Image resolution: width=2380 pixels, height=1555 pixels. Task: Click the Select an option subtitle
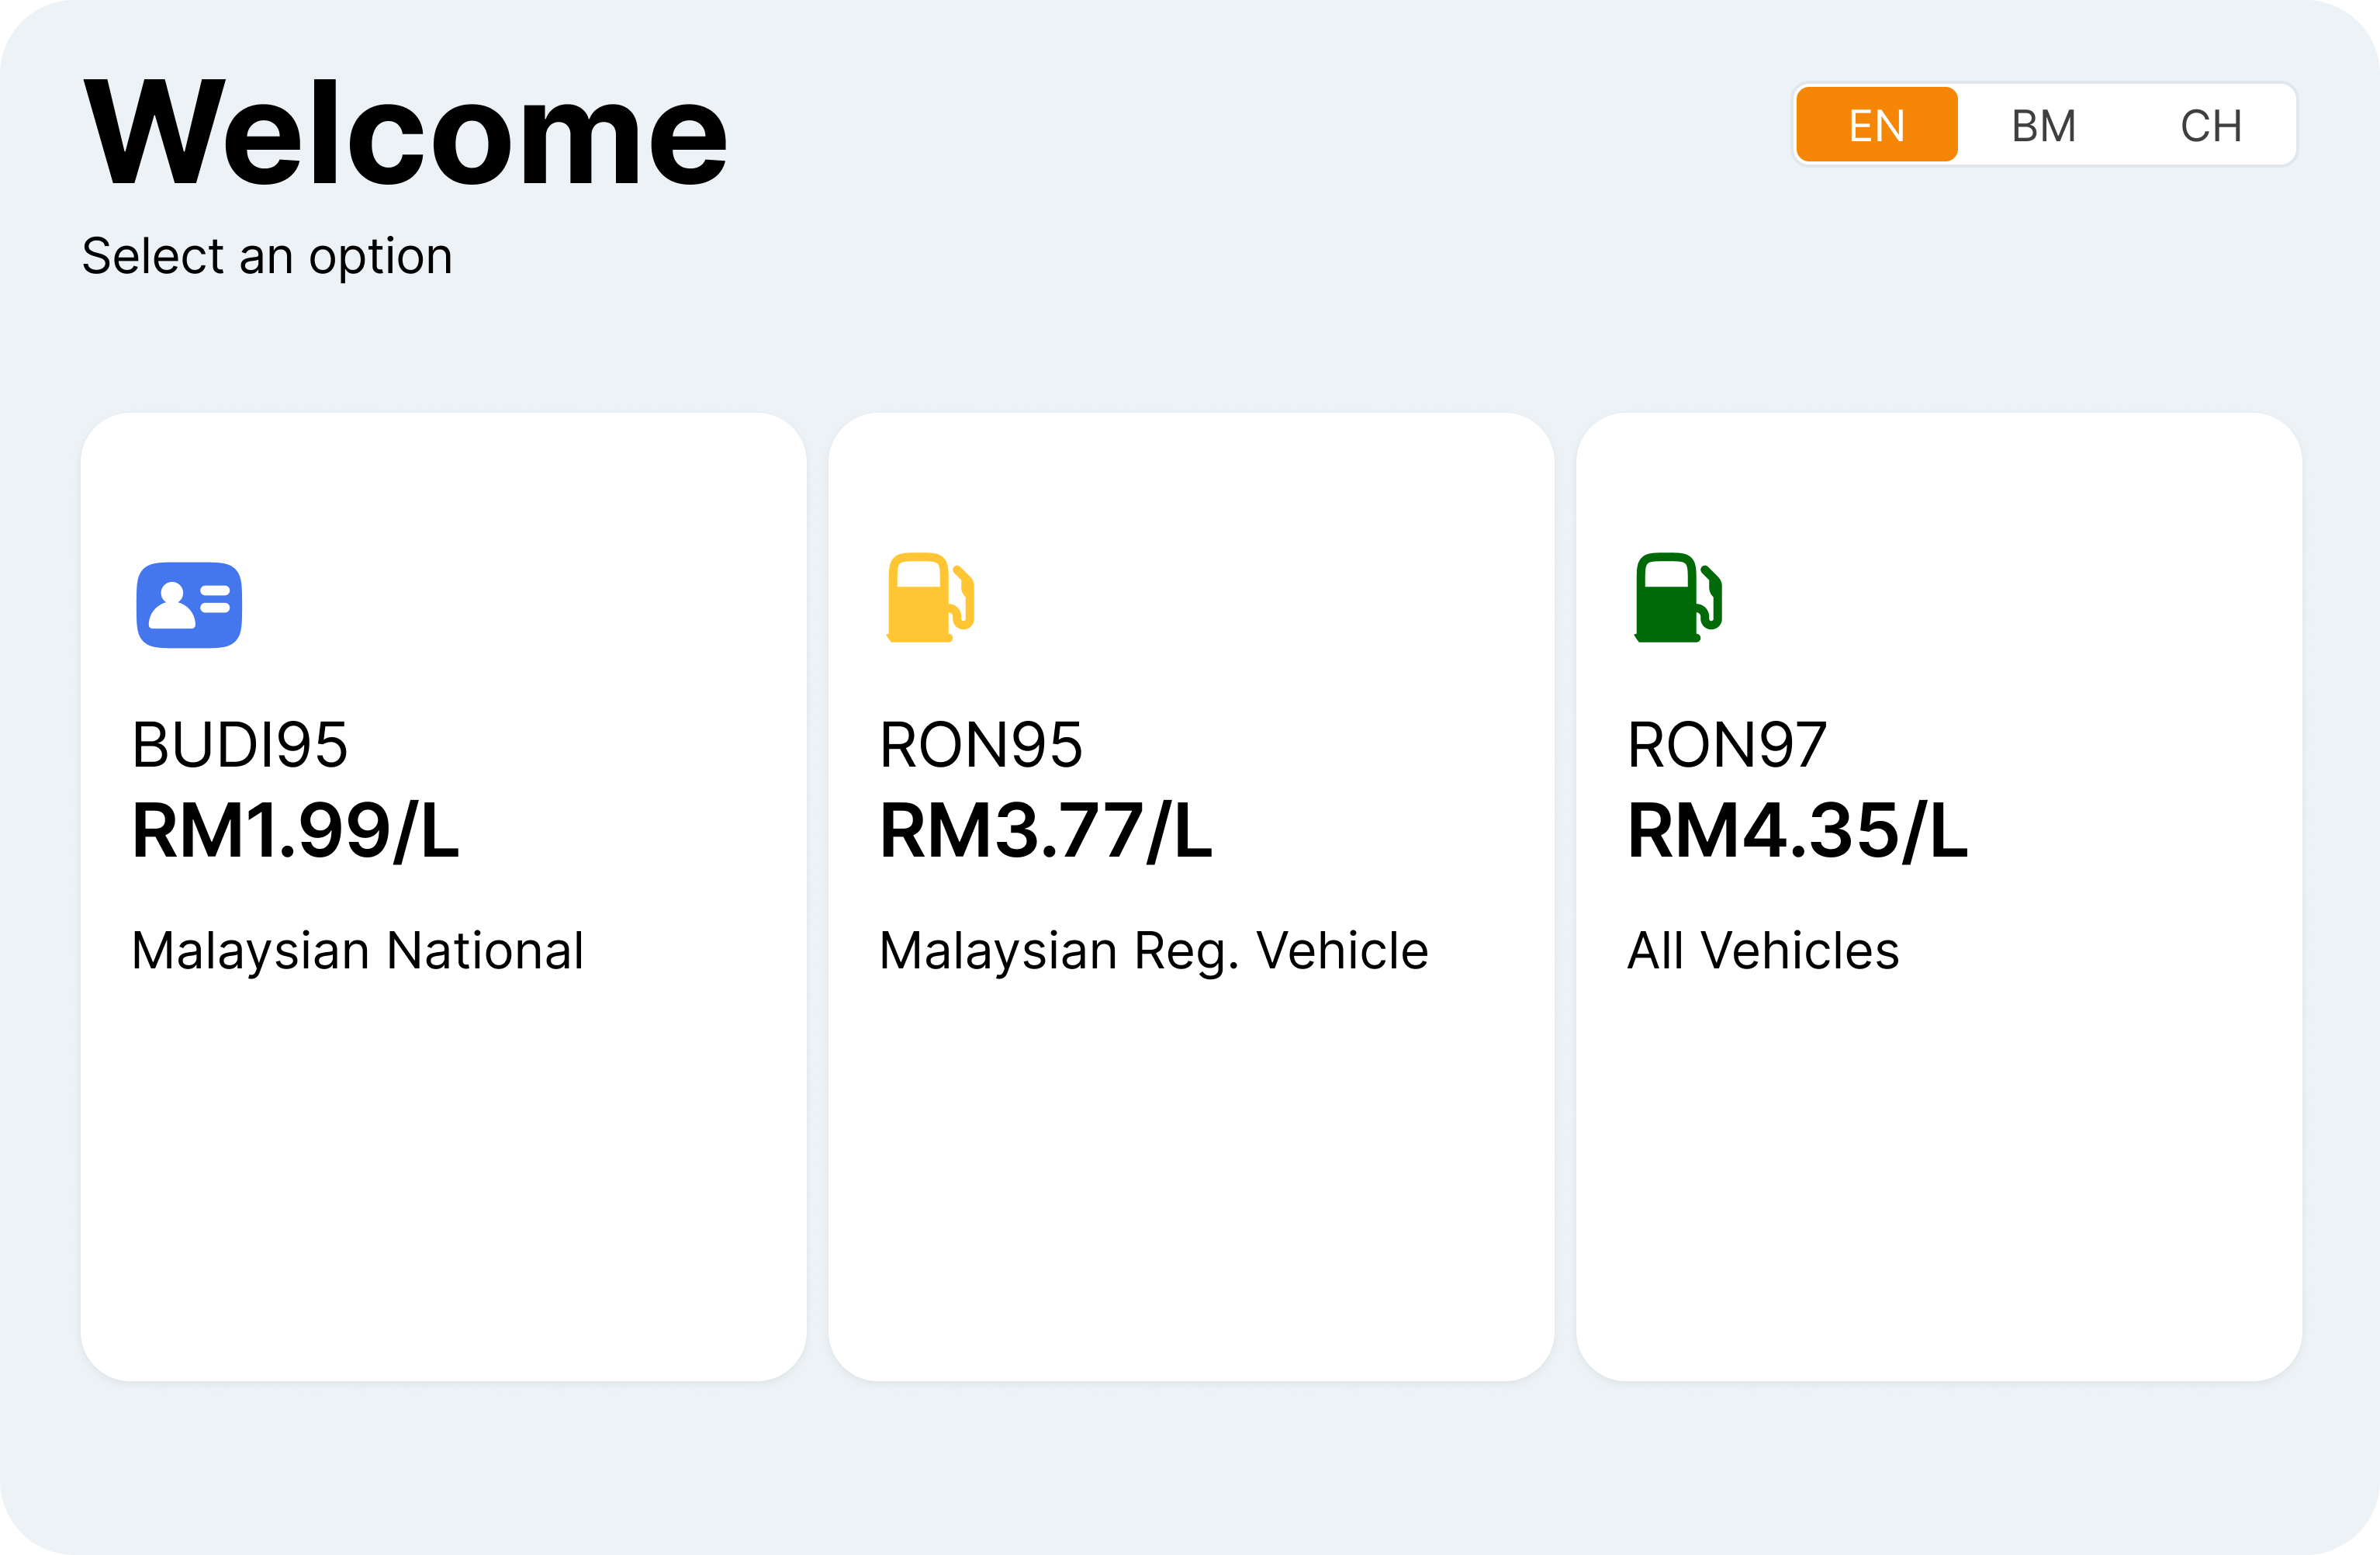point(267,257)
